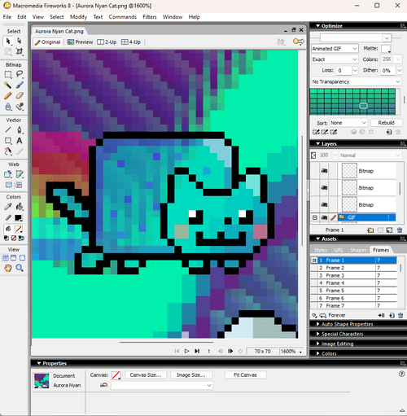Toggle onion skinning for Frame 1
Image resolution: width=407 pixels, height=416 pixels.
click(x=314, y=261)
